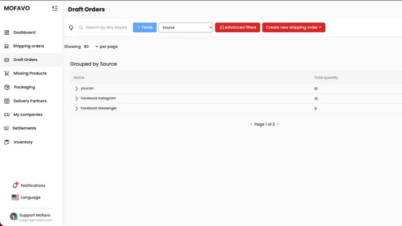The height and width of the screenshot is (226, 402).
Task: Click Create new shipping order button
Action: click(293, 28)
